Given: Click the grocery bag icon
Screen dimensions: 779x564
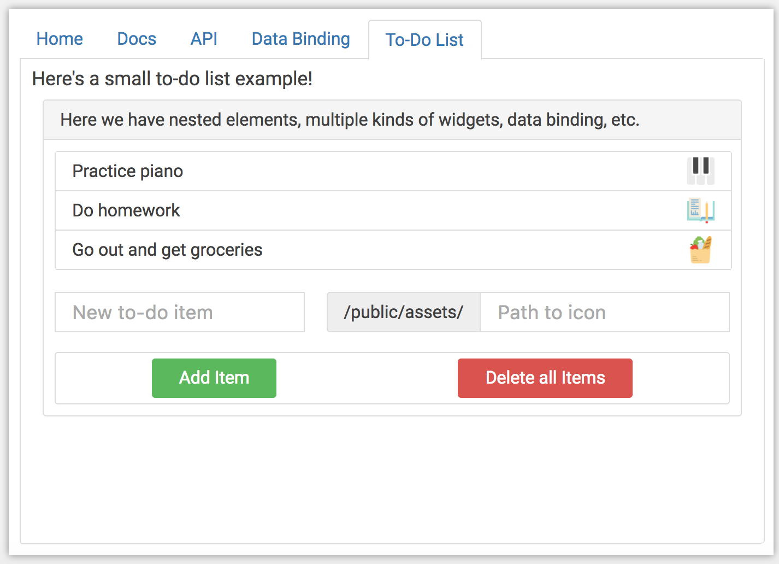Looking at the screenshot, I should point(700,250).
